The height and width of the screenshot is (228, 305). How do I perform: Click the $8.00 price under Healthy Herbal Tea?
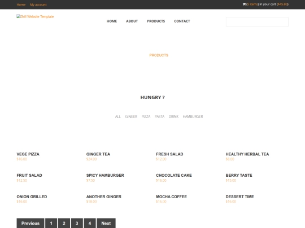(230, 159)
